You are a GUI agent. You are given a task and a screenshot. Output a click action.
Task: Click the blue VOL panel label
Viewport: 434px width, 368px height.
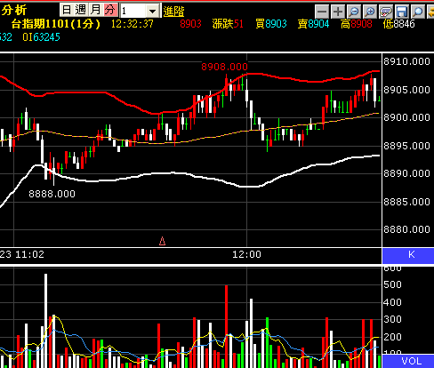pyautogui.click(x=408, y=361)
